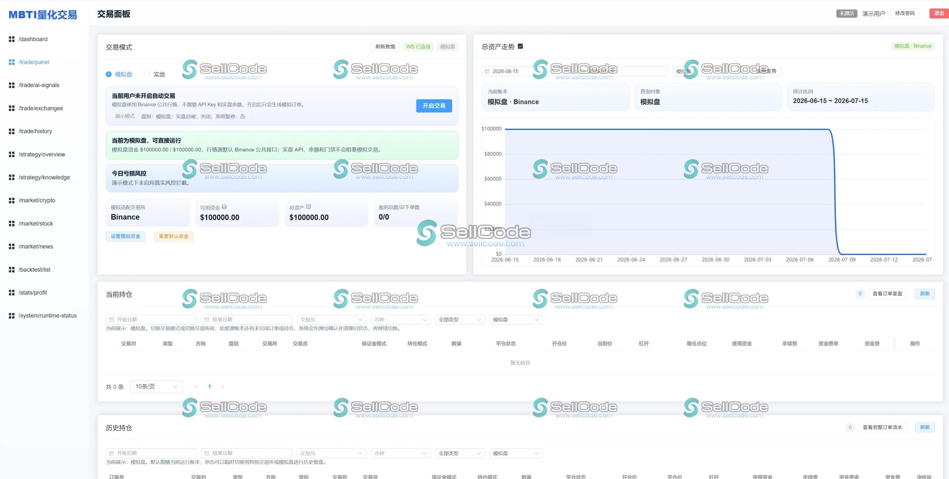Select the 实盘 radio option
The image size is (949, 479).
pos(155,74)
